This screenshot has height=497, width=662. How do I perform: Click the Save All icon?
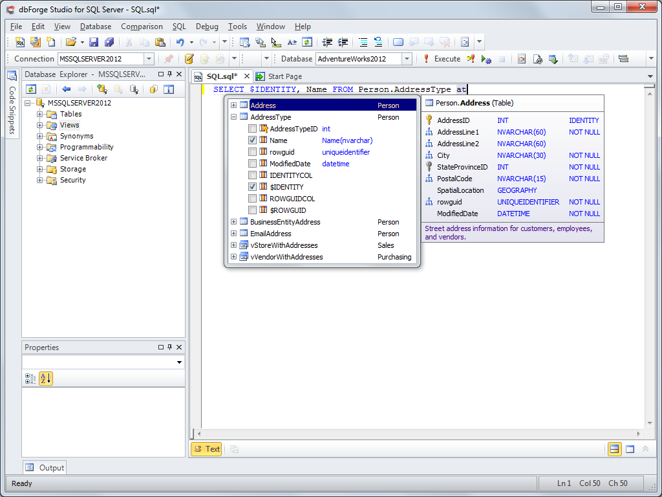[x=109, y=42]
